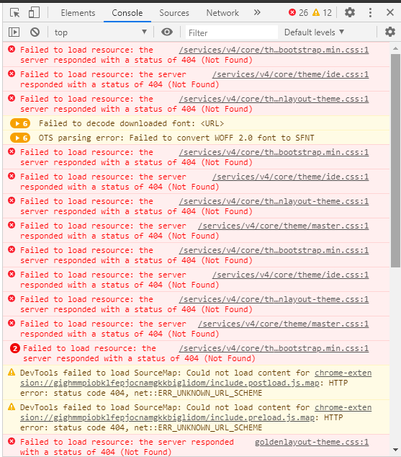Click the eye live expression icon
Screen dimensions: 401x457
167,32
